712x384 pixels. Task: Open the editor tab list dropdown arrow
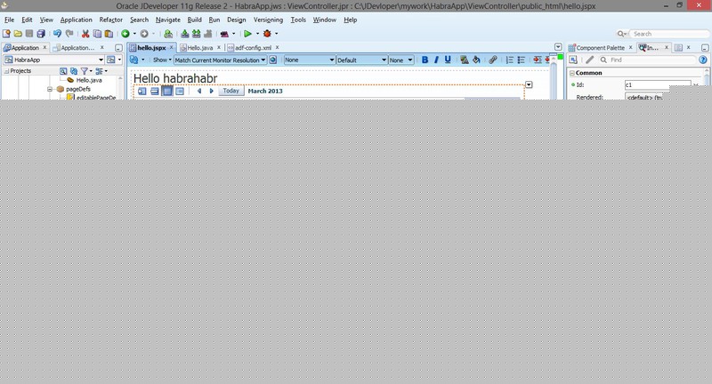(x=558, y=47)
